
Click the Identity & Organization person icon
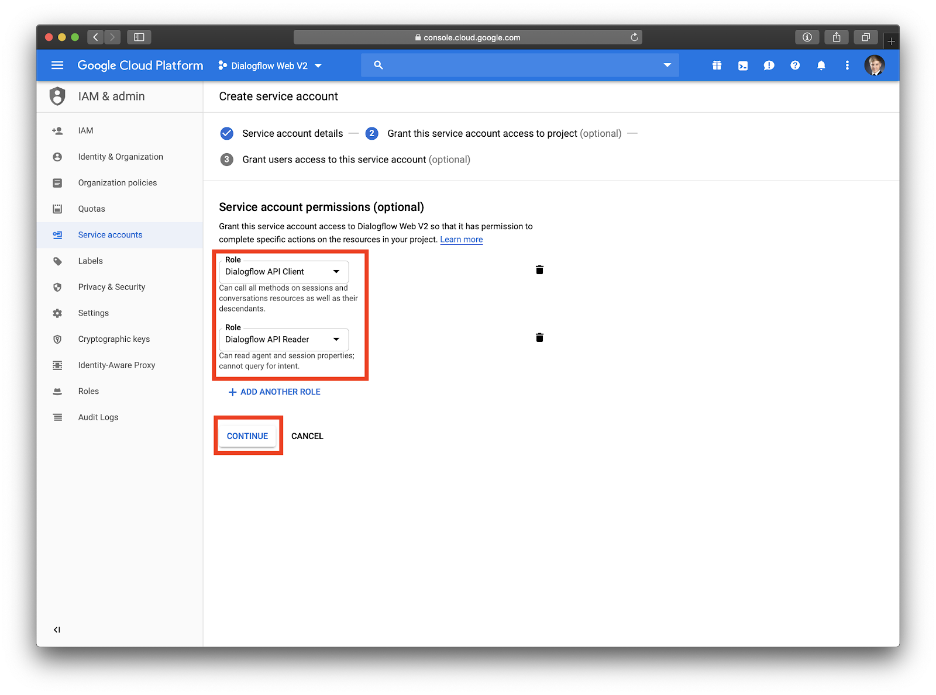click(x=57, y=157)
